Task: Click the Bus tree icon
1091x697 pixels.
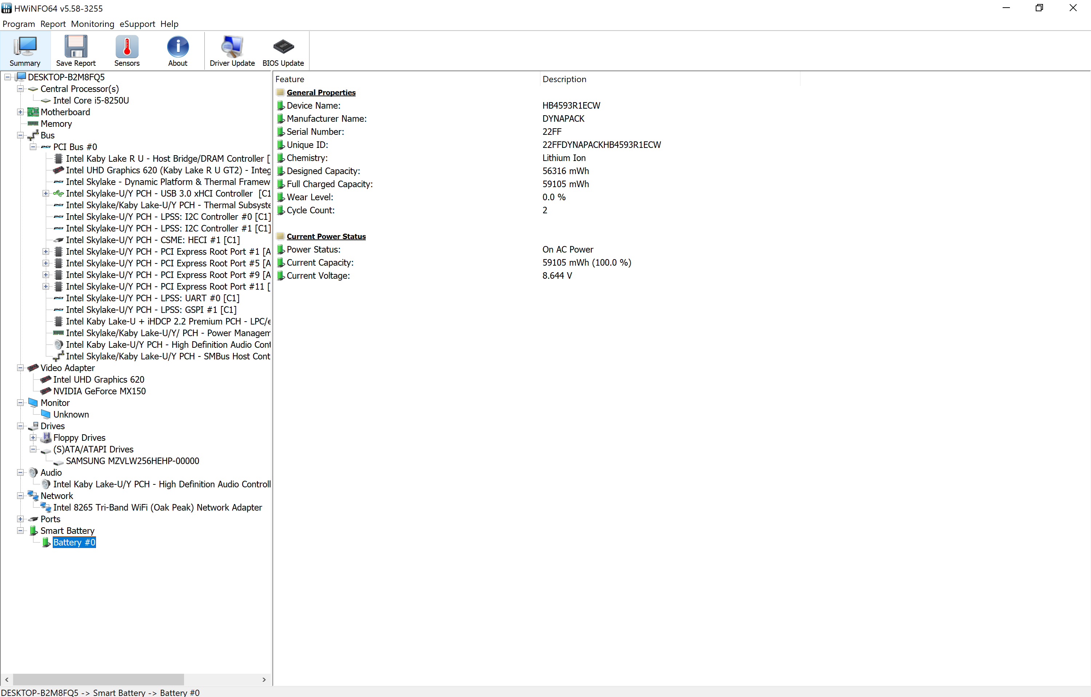Action: click(x=33, y=135)
